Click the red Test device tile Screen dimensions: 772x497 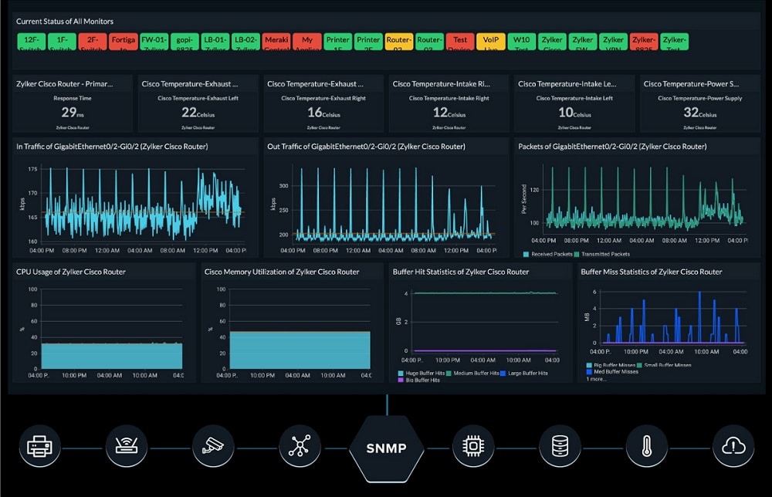click(460, 42)
